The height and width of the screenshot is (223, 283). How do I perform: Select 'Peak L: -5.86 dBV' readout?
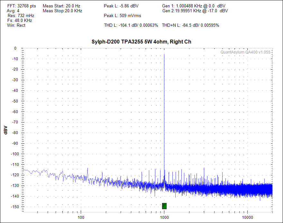click(121, 6)
